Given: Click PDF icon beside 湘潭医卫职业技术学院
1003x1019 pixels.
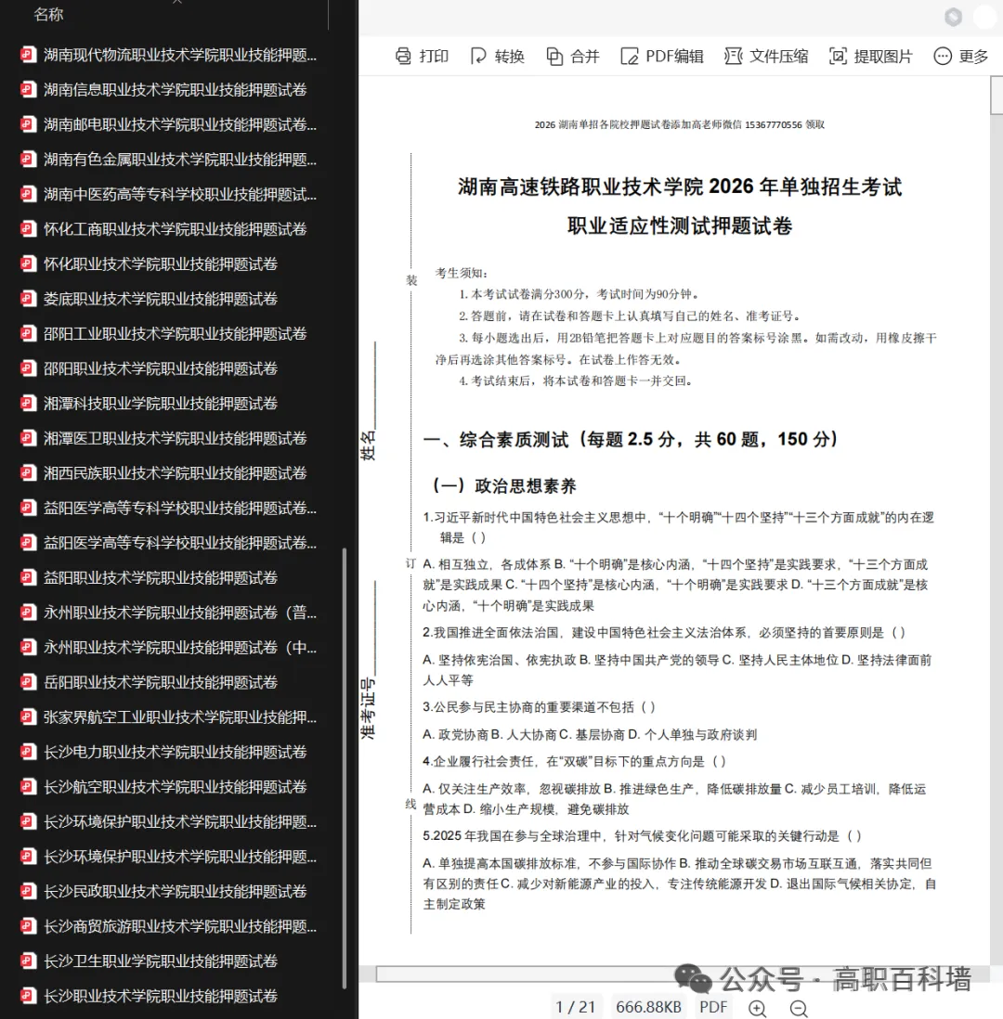Looking at the screenshot, I should (28, 437).
